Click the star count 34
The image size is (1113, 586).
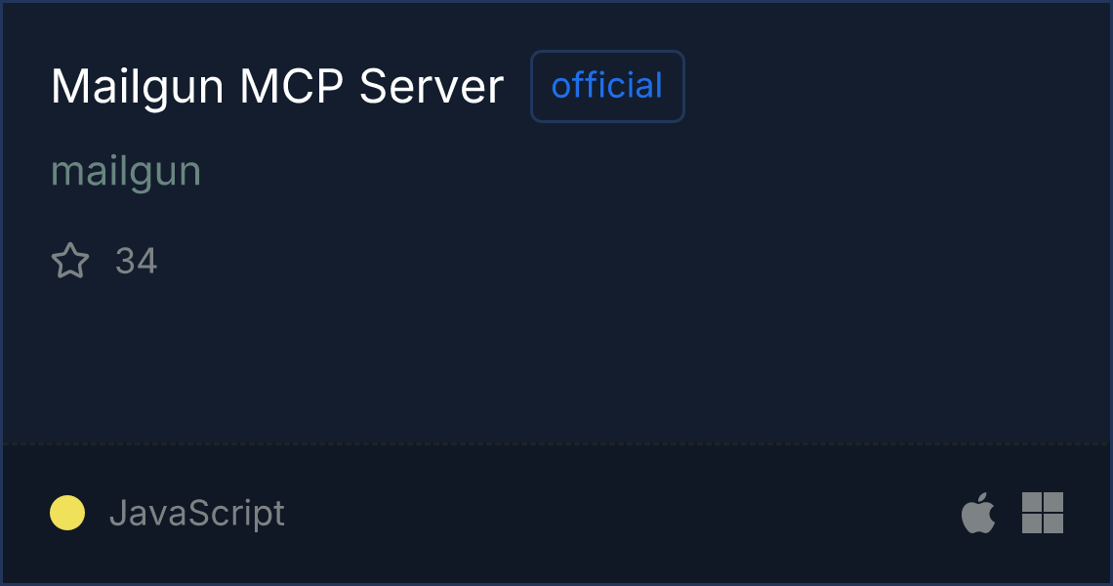[x=137, y=261]
